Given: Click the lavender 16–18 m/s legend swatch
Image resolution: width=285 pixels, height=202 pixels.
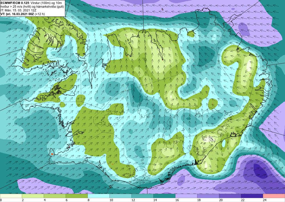Looking at the screenshot, I should (x=186, y=196).
